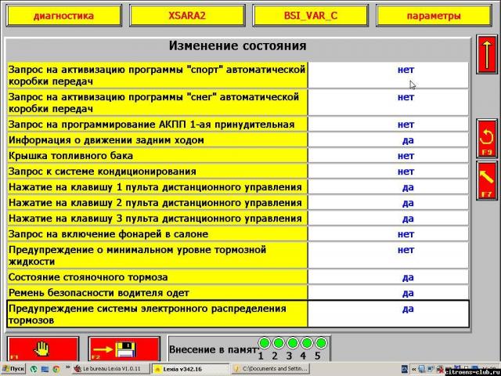Select memory slot indicator 2
Image resolution: width=501 pixels, height=376 pixels.
[278, 343]
